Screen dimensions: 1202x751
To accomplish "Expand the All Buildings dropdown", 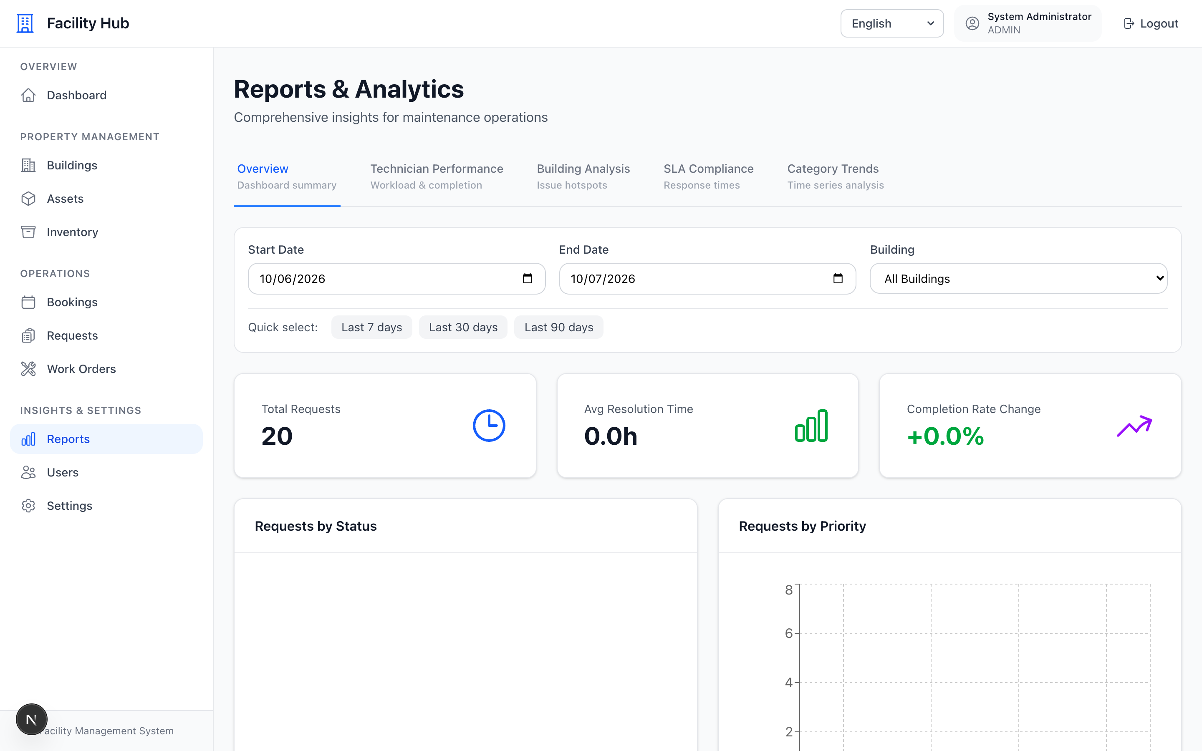I will [x=1018, y=278].
